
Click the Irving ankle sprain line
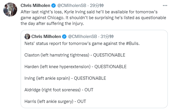[65, 78]
